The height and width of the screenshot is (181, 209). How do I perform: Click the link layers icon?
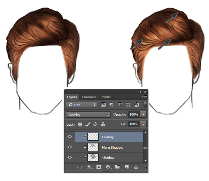click(x=80, y=167)
